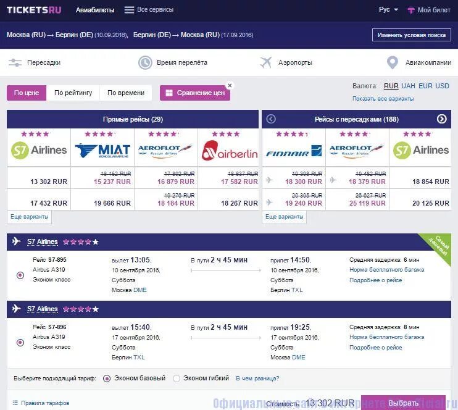The image size is (458, 410).
Task: Open Все сервисы menu
Action: [155, 10]
